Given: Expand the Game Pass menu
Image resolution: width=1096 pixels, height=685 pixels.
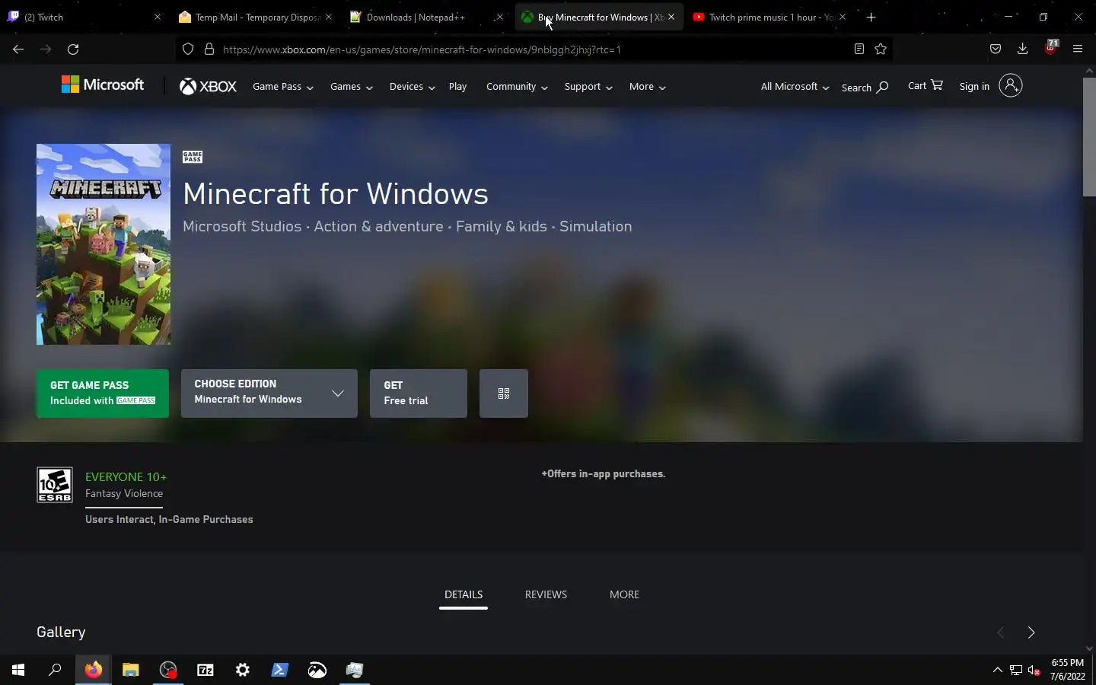Looking at the screenshot, I should click(x=283, y=87).
